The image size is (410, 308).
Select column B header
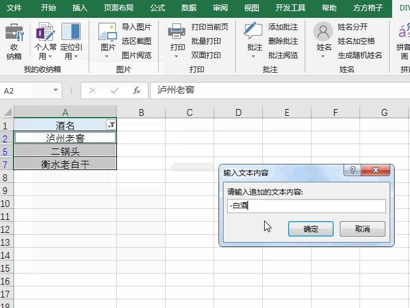pyautogui.click(x=141, y=113)
